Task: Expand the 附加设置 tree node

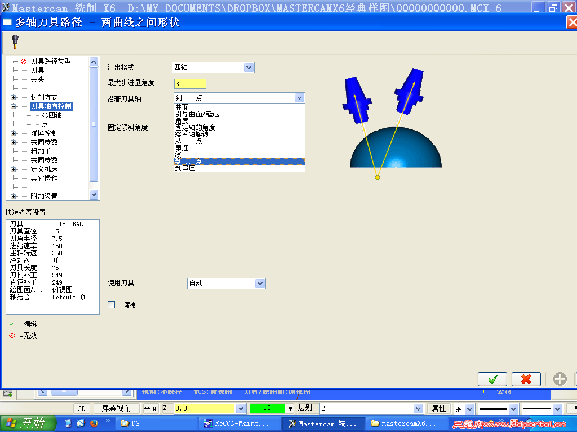Action: pos(14,196)
